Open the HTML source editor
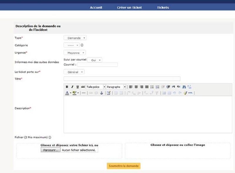 tap(190, 93)
